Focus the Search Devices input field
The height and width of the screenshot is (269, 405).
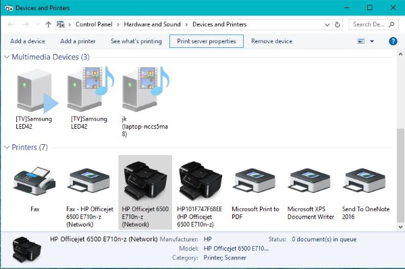coord(373,24)
